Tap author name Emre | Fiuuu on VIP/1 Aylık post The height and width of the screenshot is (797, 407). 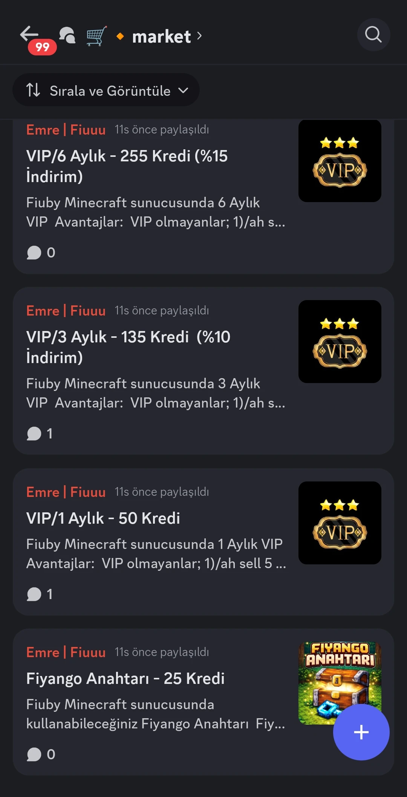coord(66,492)
